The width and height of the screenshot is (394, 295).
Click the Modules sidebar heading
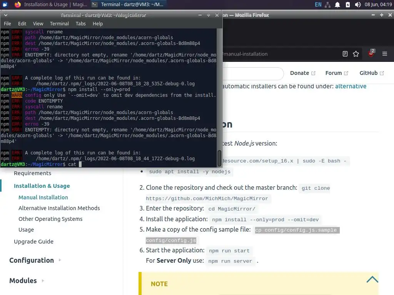23,281
